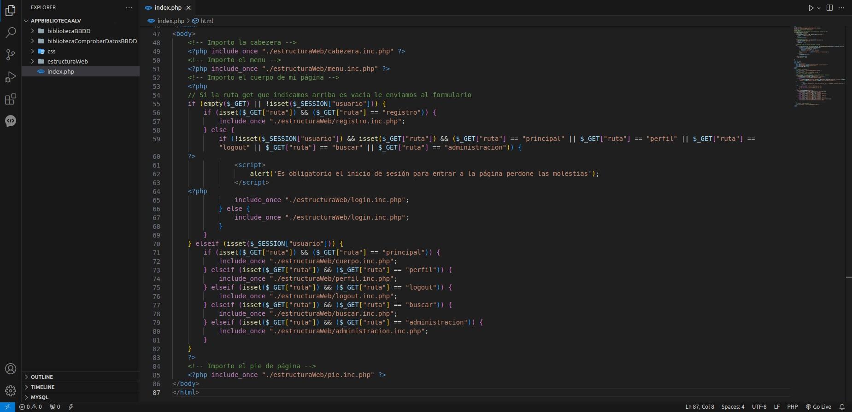Click the EXPLORER panel title
This screenshot has height=412, width=852.
point(43,8)
